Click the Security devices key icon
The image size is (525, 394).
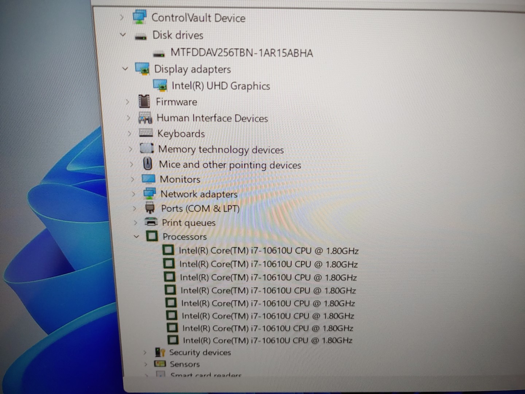160,352
